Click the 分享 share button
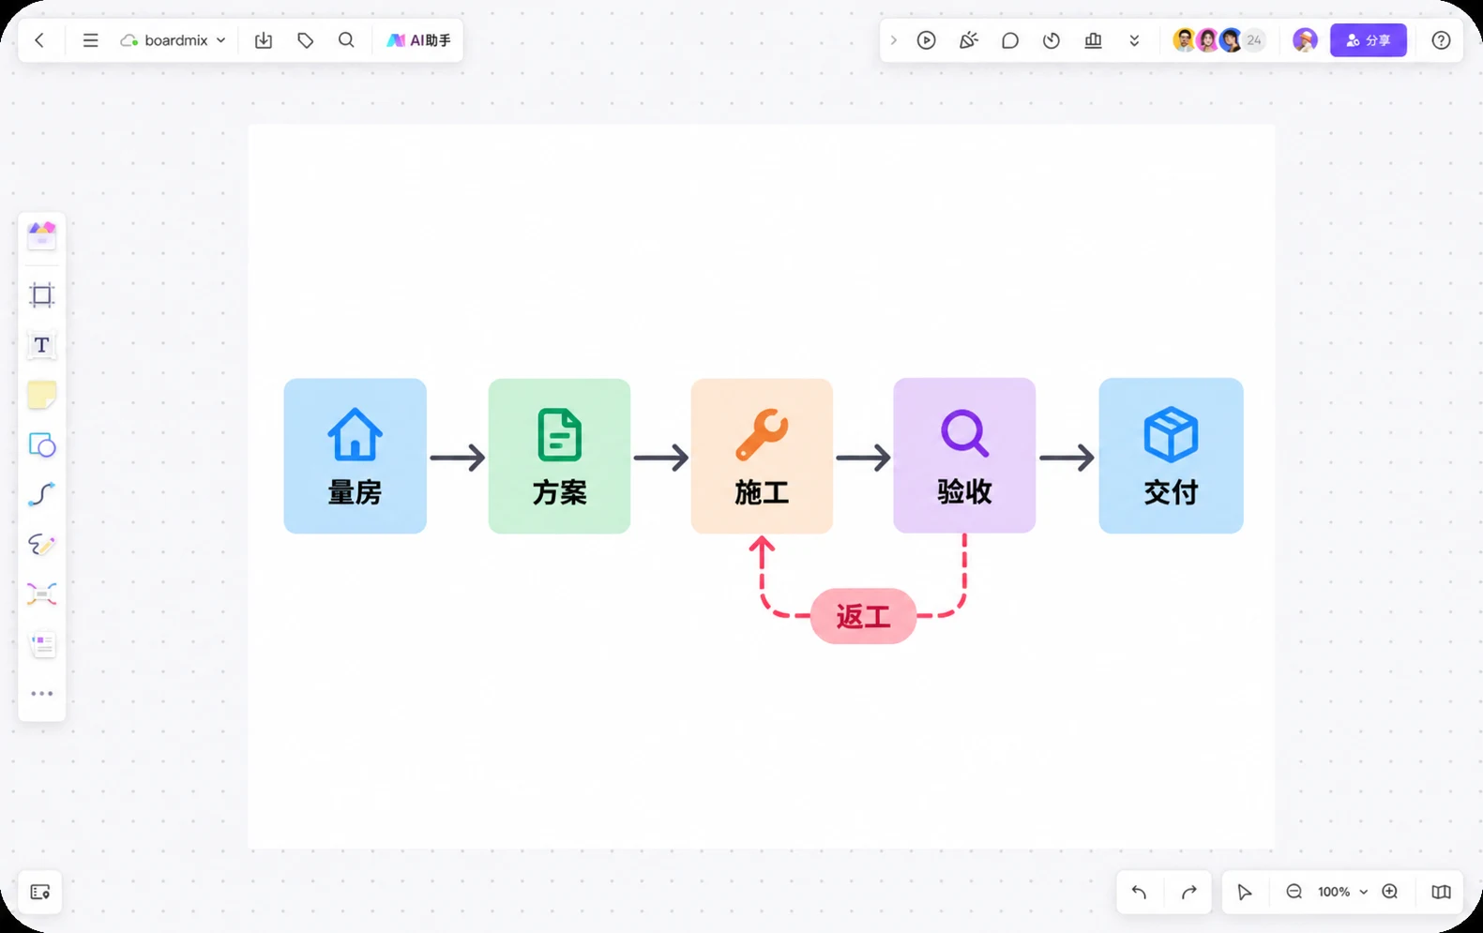The width and height of the screenshot is (1483, 933). (x=1369, y=40)
